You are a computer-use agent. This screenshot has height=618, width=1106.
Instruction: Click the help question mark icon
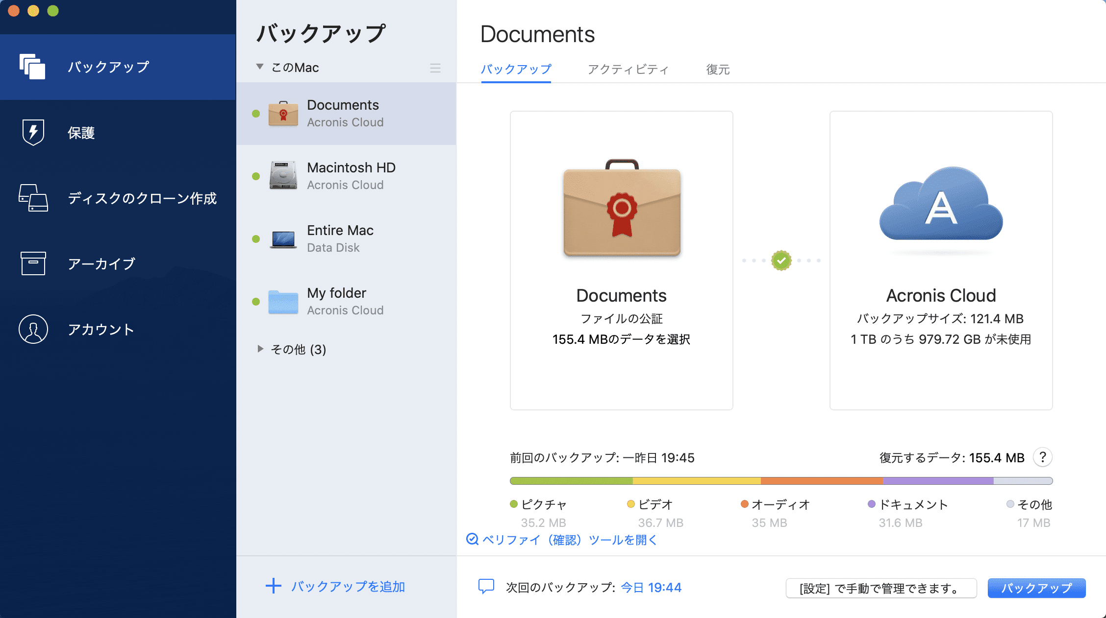1043,457
